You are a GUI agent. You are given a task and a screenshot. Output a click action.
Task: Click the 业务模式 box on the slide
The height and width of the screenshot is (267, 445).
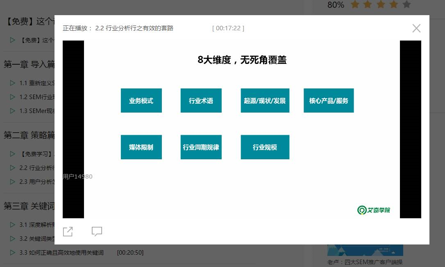tap(141, 101)
